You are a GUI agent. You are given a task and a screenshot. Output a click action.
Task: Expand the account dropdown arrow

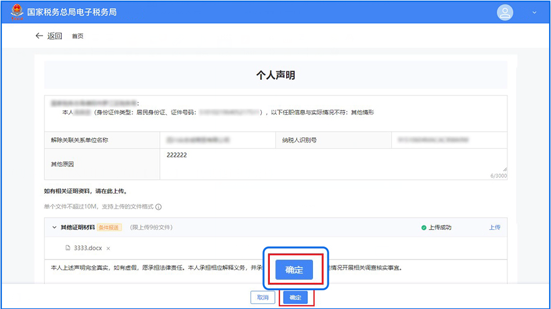tap(534, 12)
